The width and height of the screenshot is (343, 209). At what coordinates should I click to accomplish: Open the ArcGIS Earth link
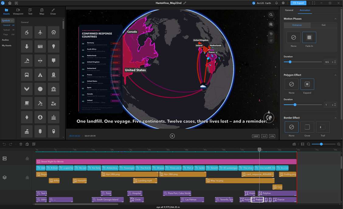tap(262, 3)
